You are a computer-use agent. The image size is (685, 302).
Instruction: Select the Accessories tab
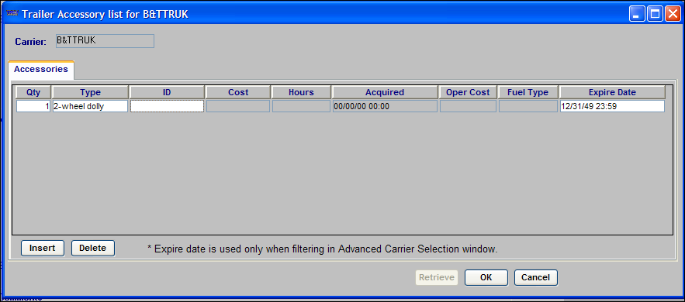click(41, 70)
